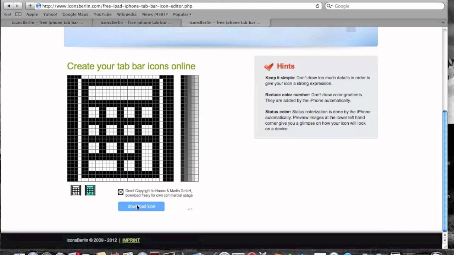The width and height of the screenshot is (454, 255).
Task: Click the reload page icon in address bar
Action: click(317, 6)
